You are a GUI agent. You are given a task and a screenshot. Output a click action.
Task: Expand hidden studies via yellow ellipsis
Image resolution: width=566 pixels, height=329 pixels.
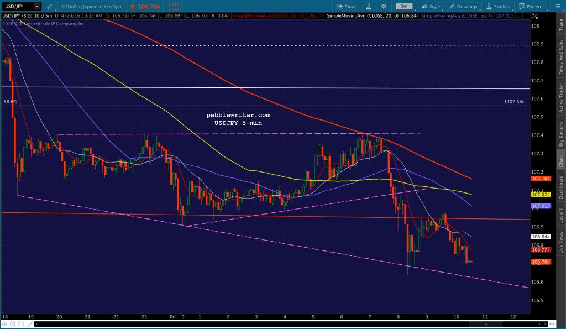(x=518, y=16)
